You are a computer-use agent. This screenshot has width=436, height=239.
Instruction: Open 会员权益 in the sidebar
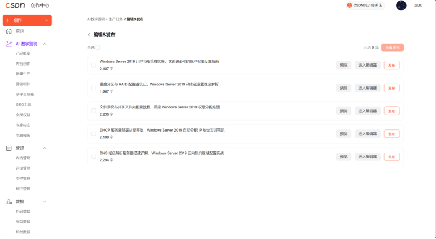[23, 115]
